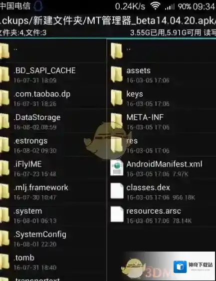Open the assets folder icon
216x281 pixels.
coord(117,74)
